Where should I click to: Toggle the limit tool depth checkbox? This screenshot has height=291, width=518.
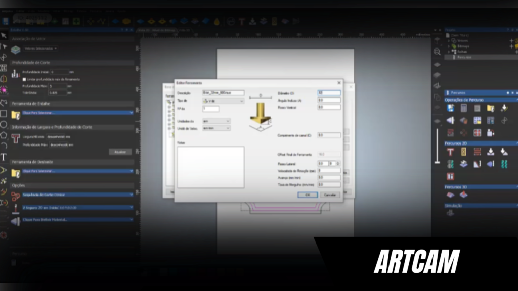coord(24,79)
